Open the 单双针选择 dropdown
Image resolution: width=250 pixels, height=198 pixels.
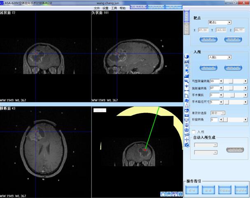[x=217, y=113]
